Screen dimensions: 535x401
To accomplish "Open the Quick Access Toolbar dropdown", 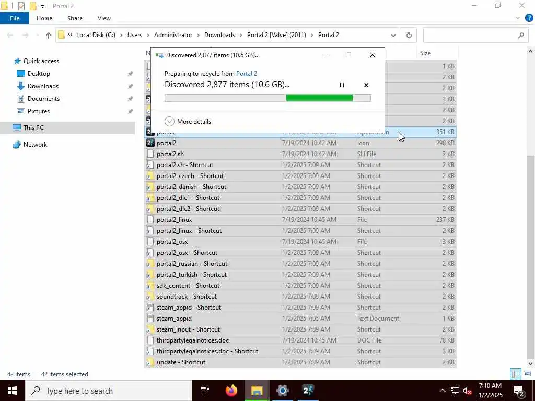I will [x=42, y=6].
